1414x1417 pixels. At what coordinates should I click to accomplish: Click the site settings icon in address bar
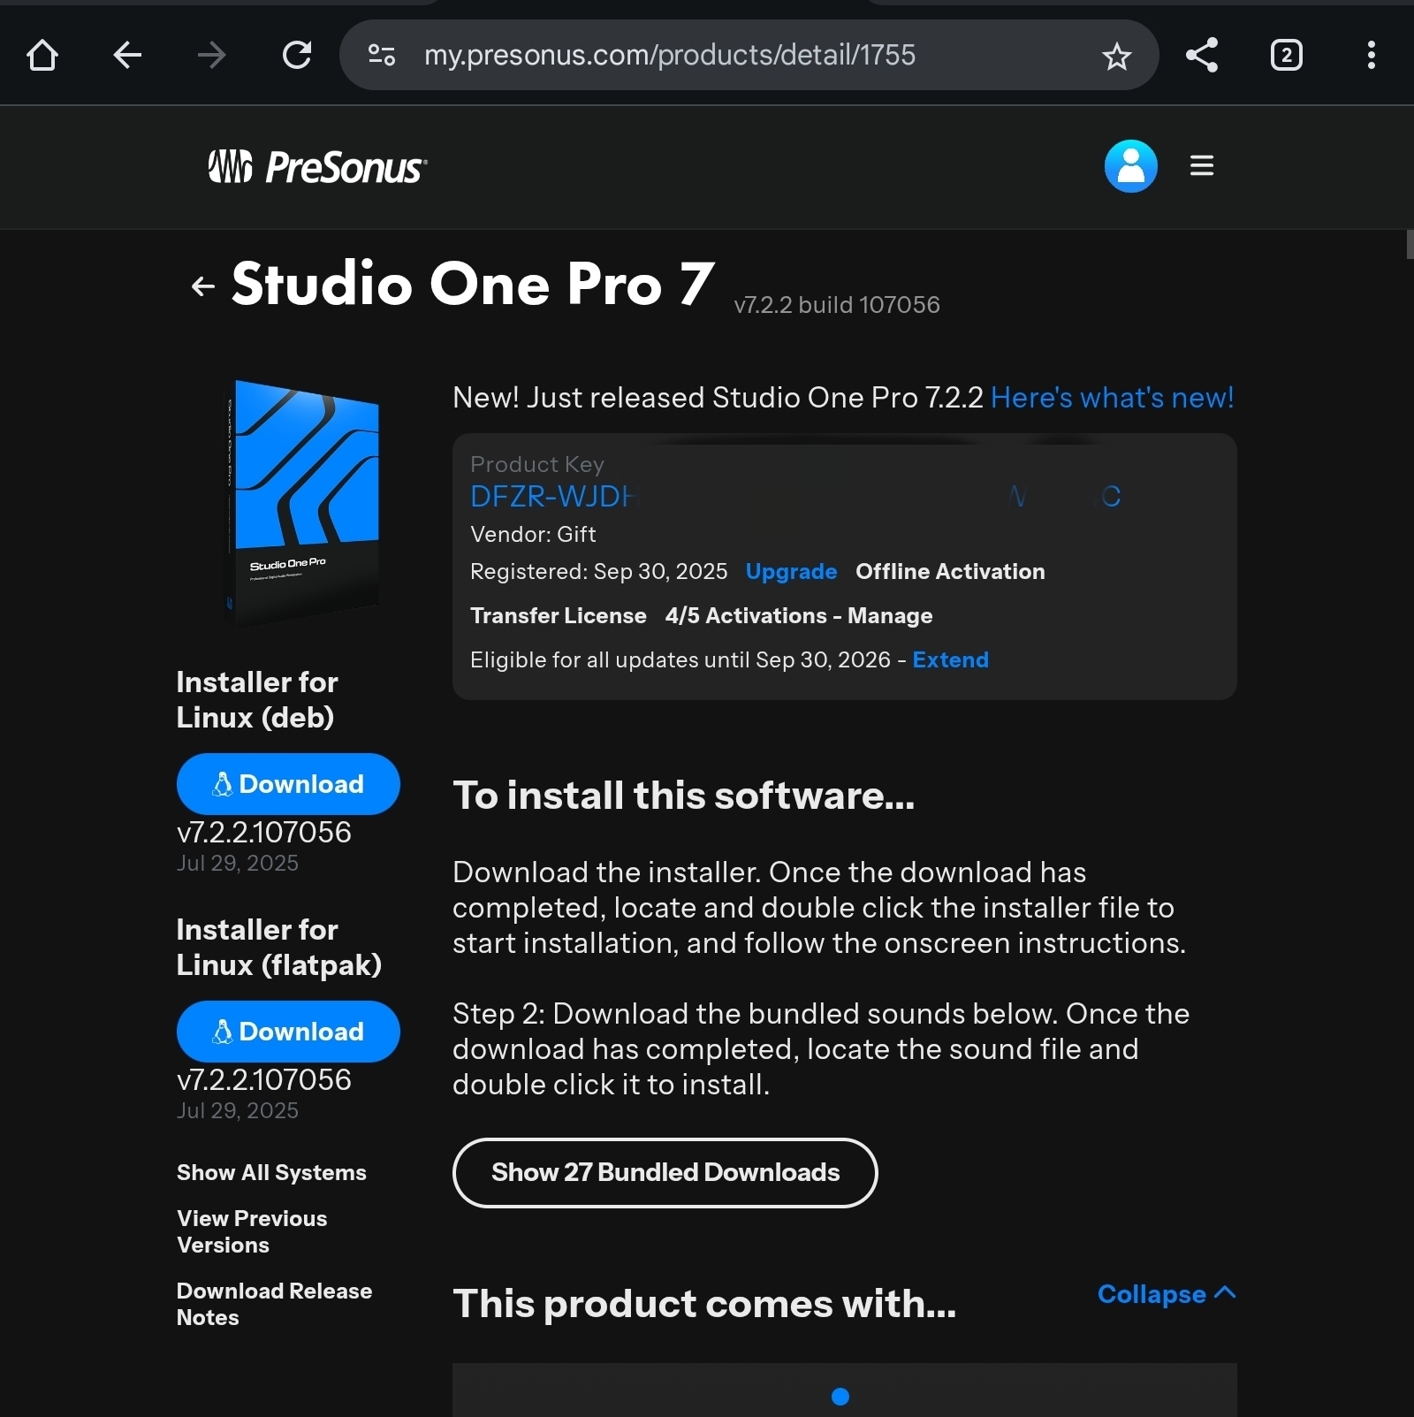(382, 56)
